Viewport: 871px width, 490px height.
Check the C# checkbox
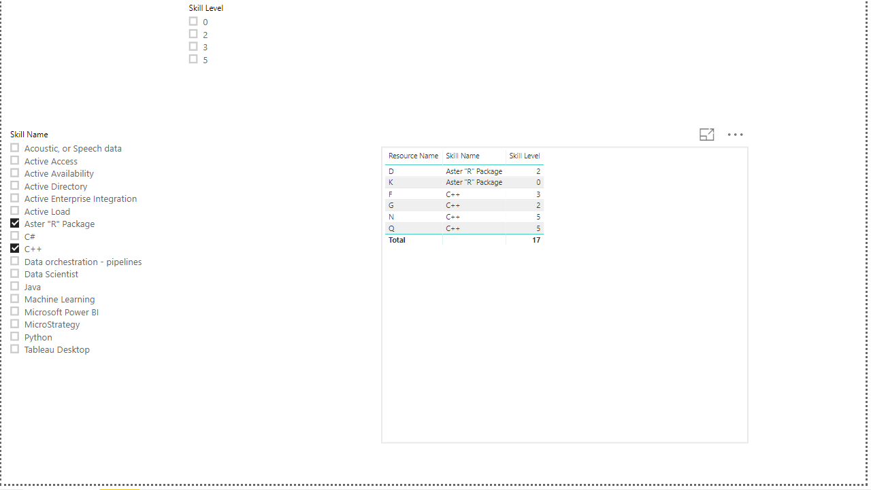[x=15, y=236]
